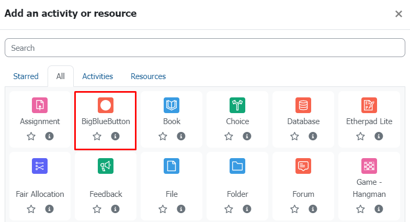
Task: Close the Add an activity dialog
Action: coord(398,14)
